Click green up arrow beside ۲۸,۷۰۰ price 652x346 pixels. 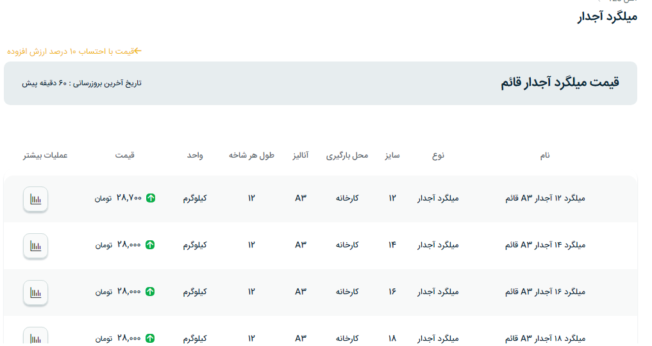pyautogui.click(x=151, y=199)
